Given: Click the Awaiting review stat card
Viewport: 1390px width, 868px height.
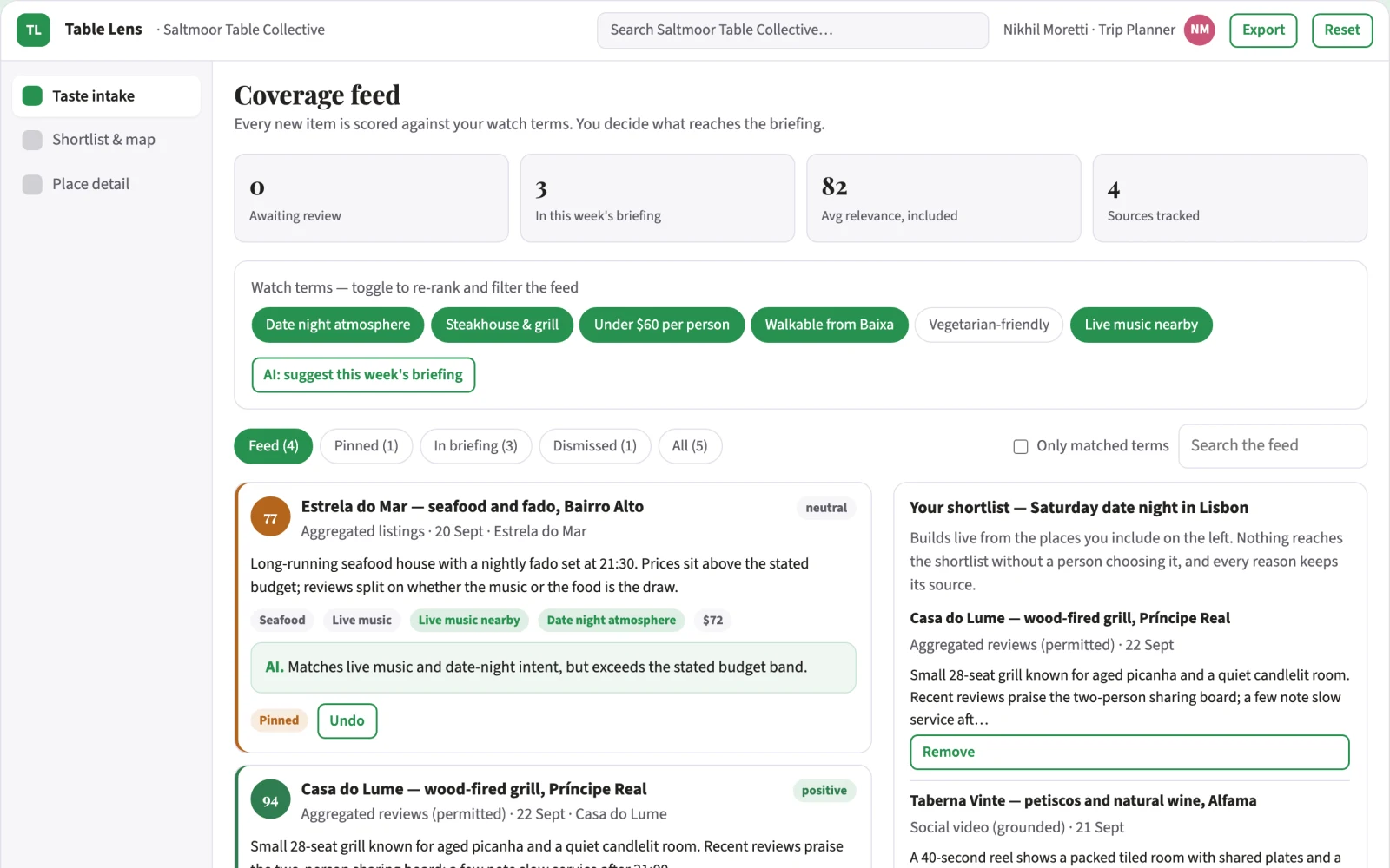Looking at the screenshot, I should pos(371,198).
